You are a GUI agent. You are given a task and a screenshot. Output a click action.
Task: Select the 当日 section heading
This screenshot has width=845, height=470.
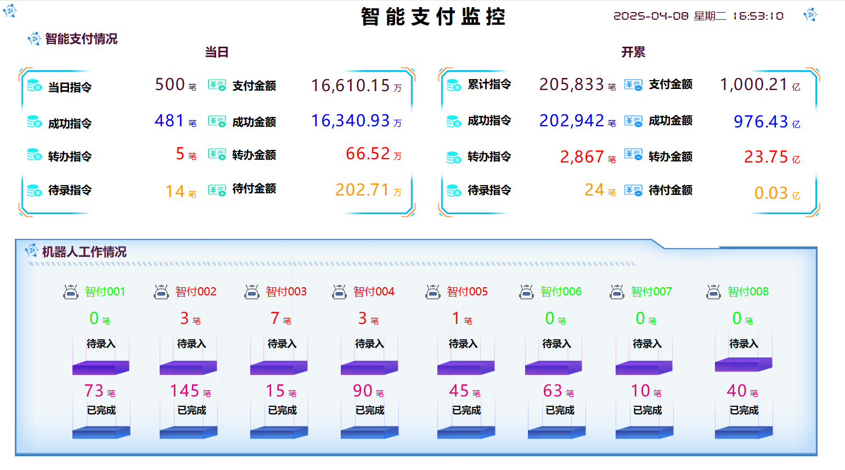click(x=216, y=52)
